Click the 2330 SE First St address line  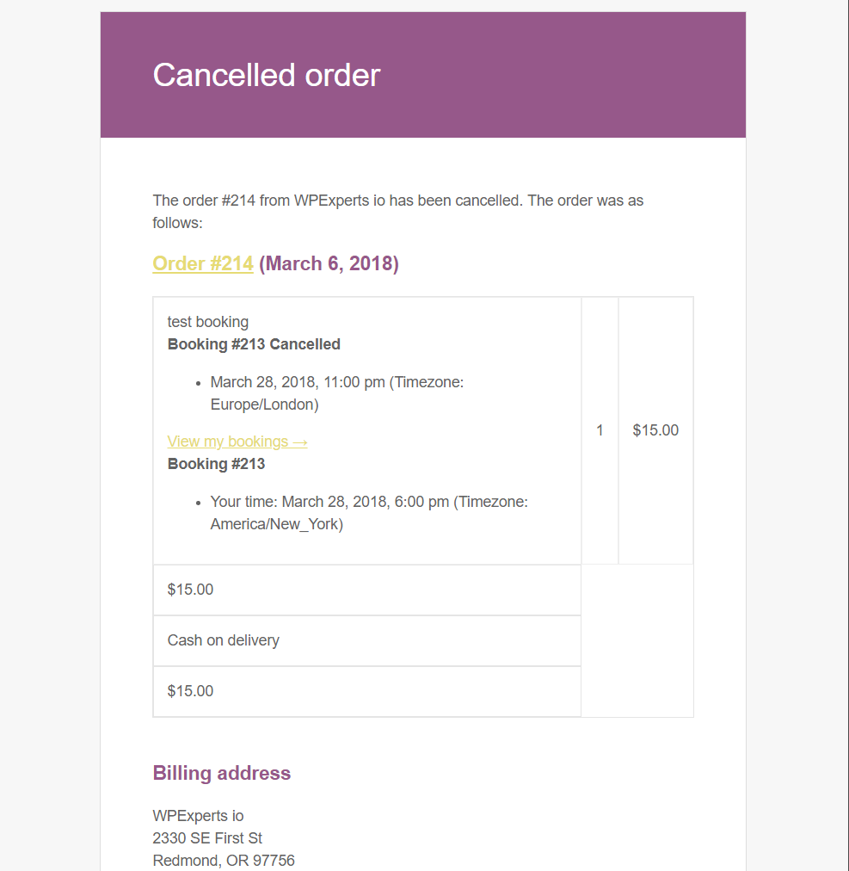coord(208,838)
